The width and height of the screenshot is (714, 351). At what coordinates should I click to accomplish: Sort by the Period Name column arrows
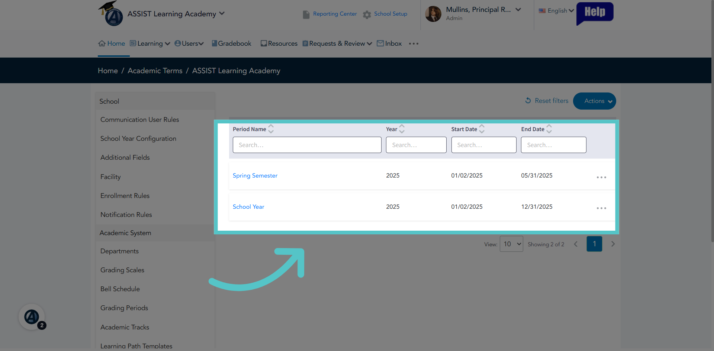[x=271, y=129]
